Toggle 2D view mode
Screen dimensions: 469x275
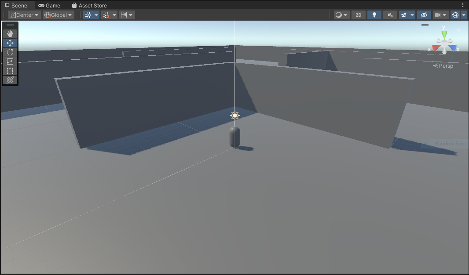[x=358, y=14]
